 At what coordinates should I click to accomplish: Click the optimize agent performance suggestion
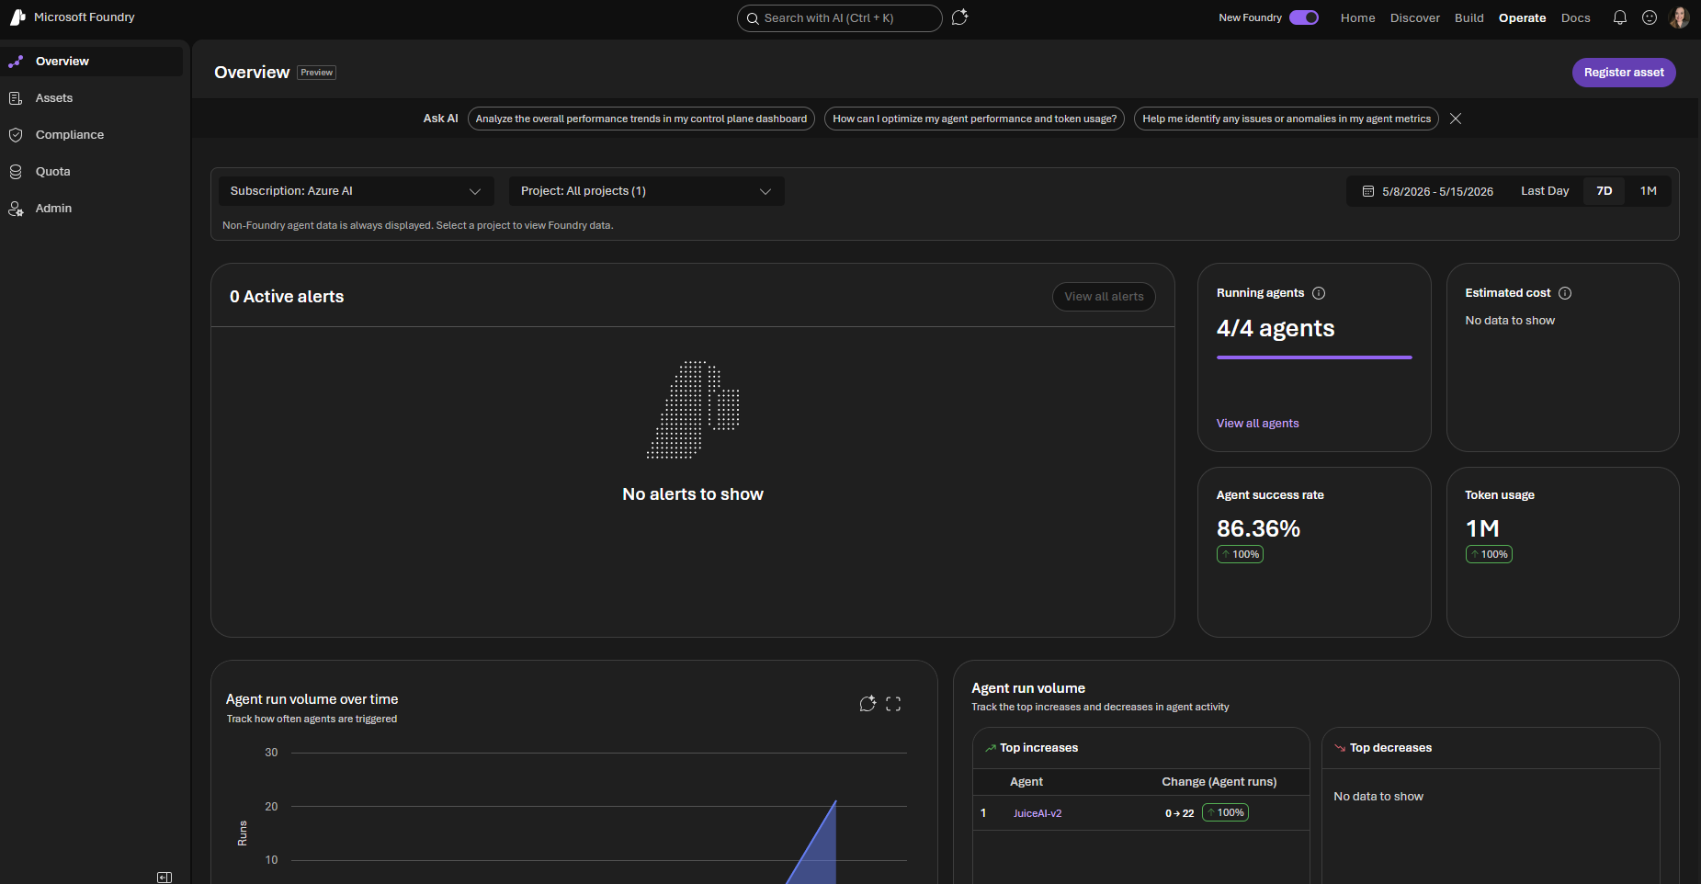coord(974,119)
